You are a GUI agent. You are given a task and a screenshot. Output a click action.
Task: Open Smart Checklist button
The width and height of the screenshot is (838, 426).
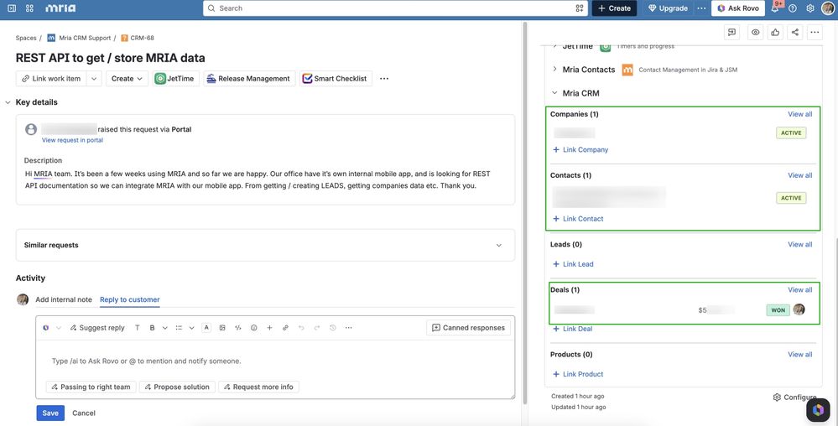(336, 79)
